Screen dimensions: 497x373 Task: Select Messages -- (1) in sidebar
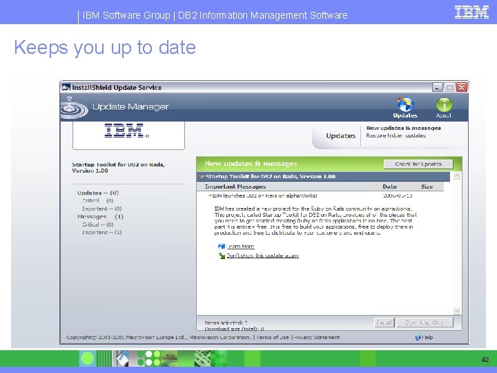100,217
